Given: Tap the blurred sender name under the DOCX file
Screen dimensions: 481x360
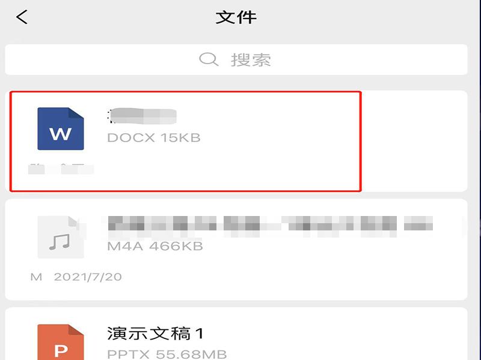Looking at the screenshot, I should pos(61,169).
